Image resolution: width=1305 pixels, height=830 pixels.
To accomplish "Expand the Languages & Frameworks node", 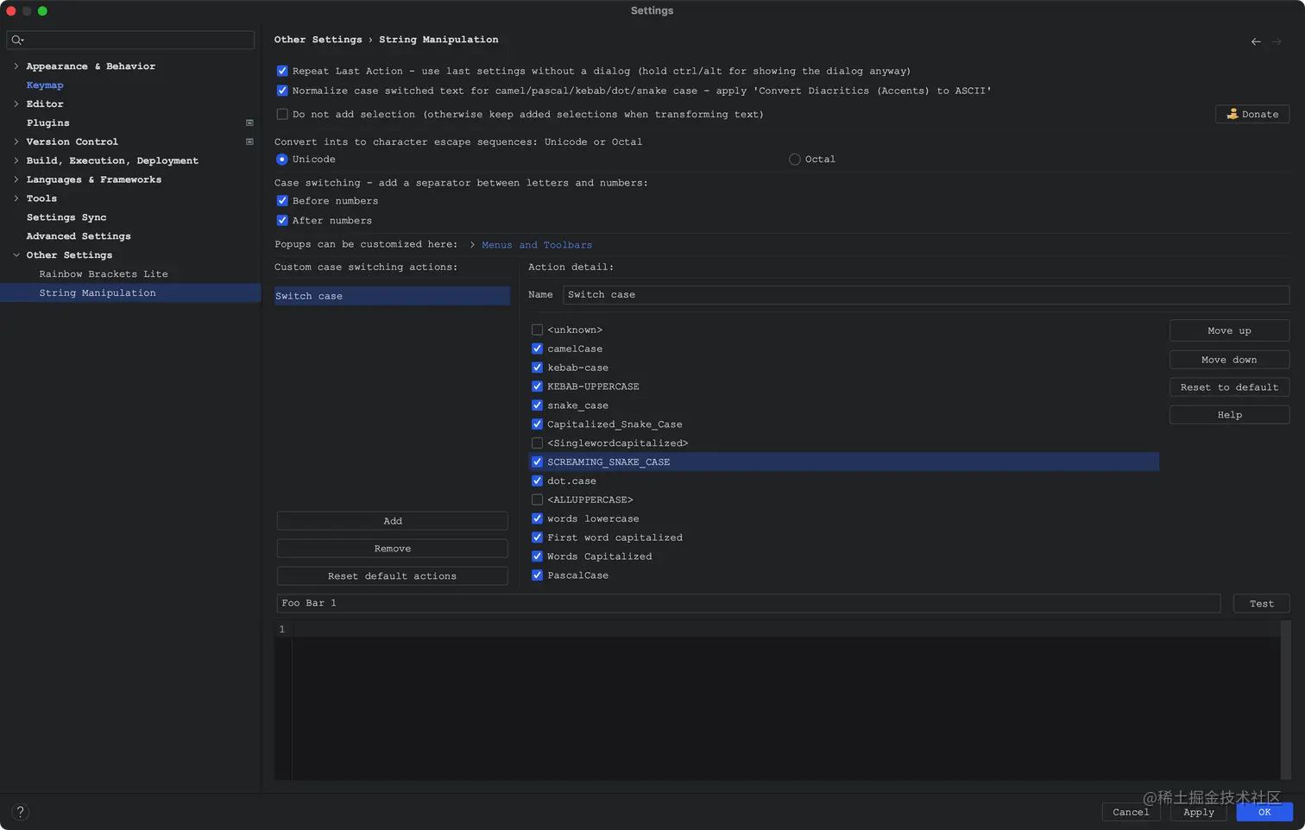I will coord(16,179).
